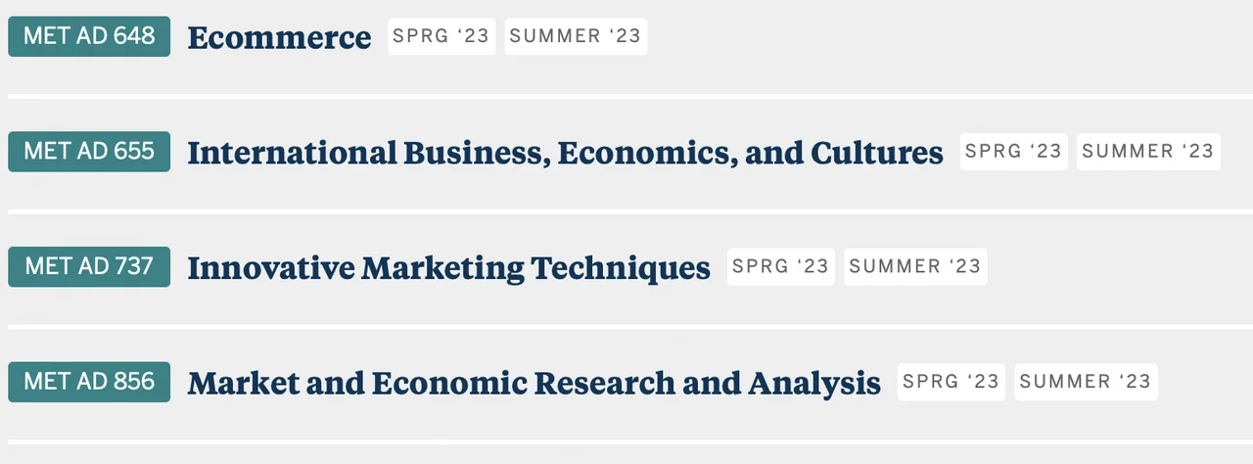Image resolution: width=1253 pixels, height=464 pixels.
Task: Click the MET AD 648 course badge
Action: coord(89,36)
